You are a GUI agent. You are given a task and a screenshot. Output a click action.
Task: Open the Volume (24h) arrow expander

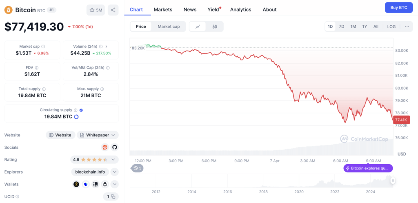(107, 47)
